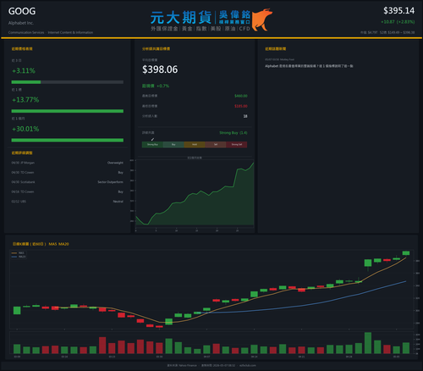Click the Hold segment on rating scale

tap(195, 145)
